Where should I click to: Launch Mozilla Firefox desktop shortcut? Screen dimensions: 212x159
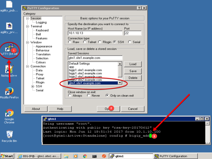[9, 93]
